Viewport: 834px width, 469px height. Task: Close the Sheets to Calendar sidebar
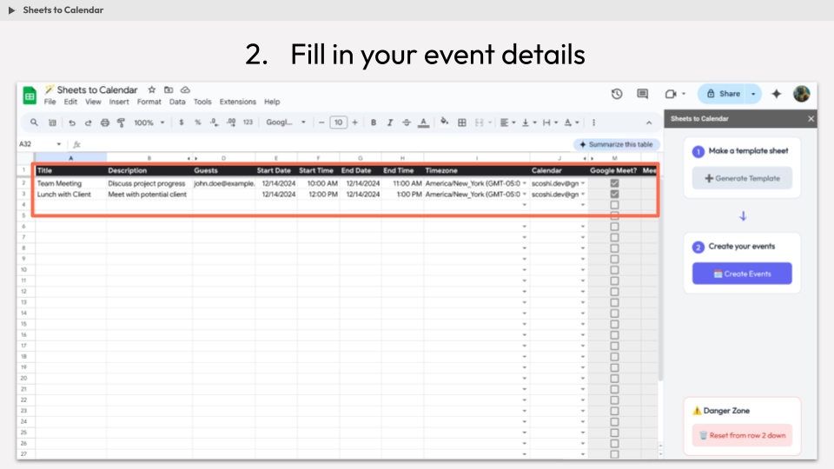tap(811, 119)
